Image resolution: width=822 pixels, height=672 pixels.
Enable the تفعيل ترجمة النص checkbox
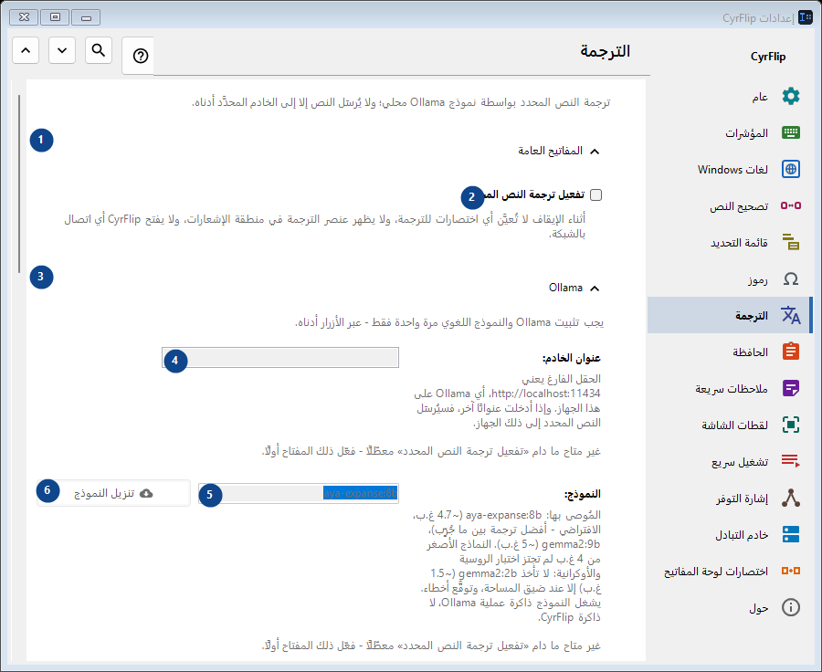pos(596,195)
